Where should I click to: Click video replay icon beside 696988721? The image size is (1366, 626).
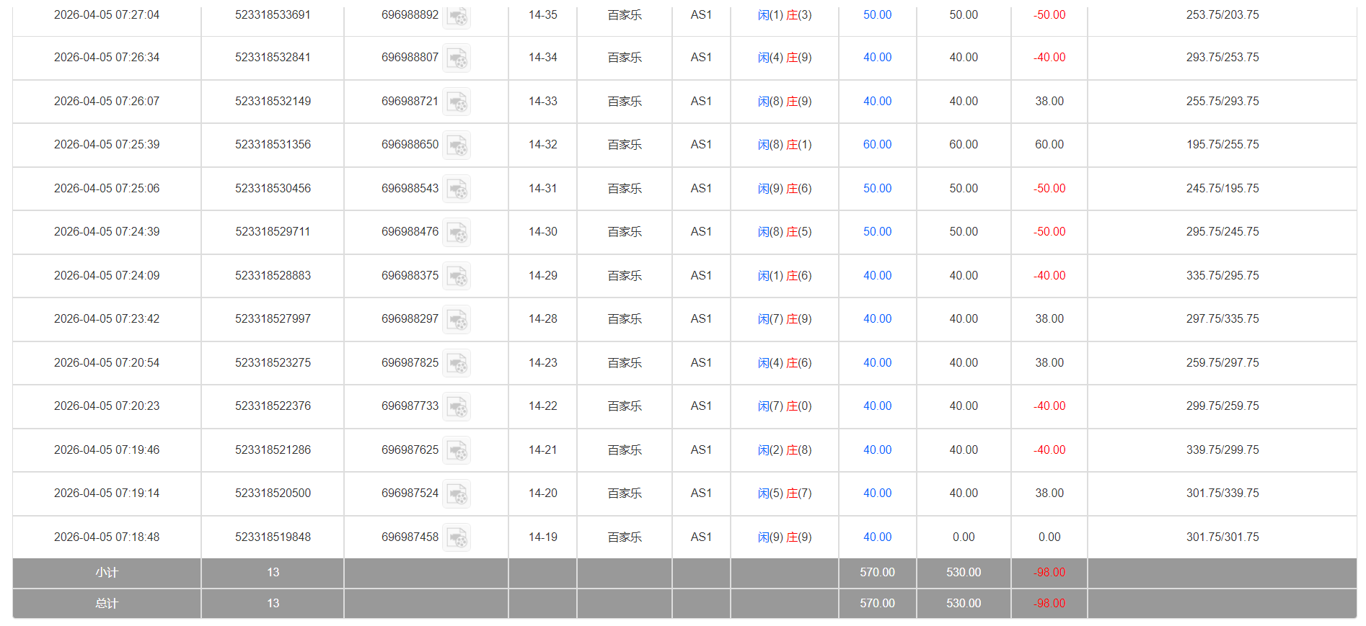pyautogui.click(x=457, y=102)
